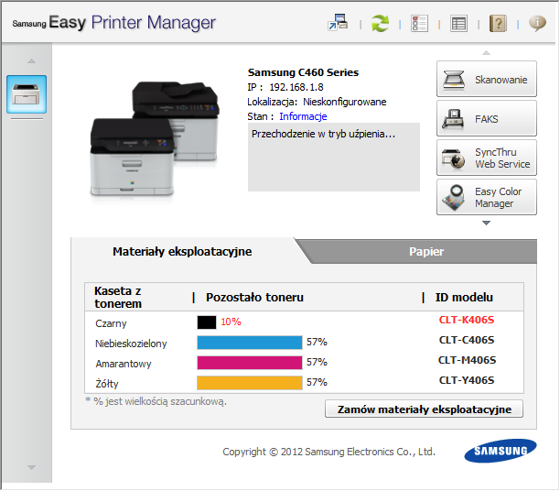Click the IP address 192.168.1.8
The image size is (560, 491).
296,87
